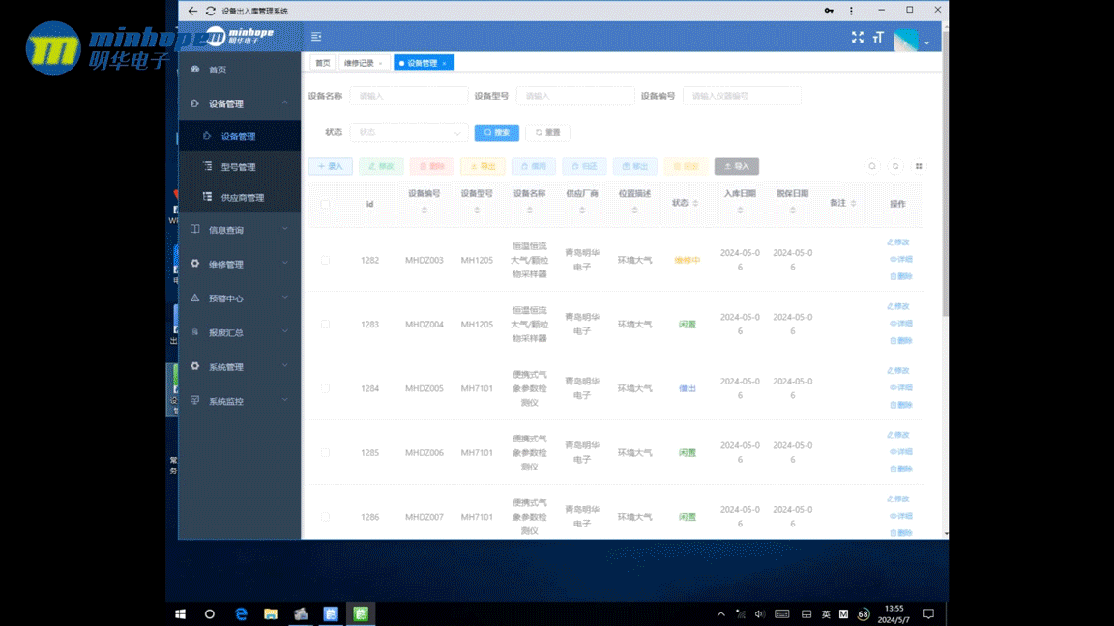Click the browser reload icon
This screenshot has height=626, width=1114.
[x=210, y=11]
